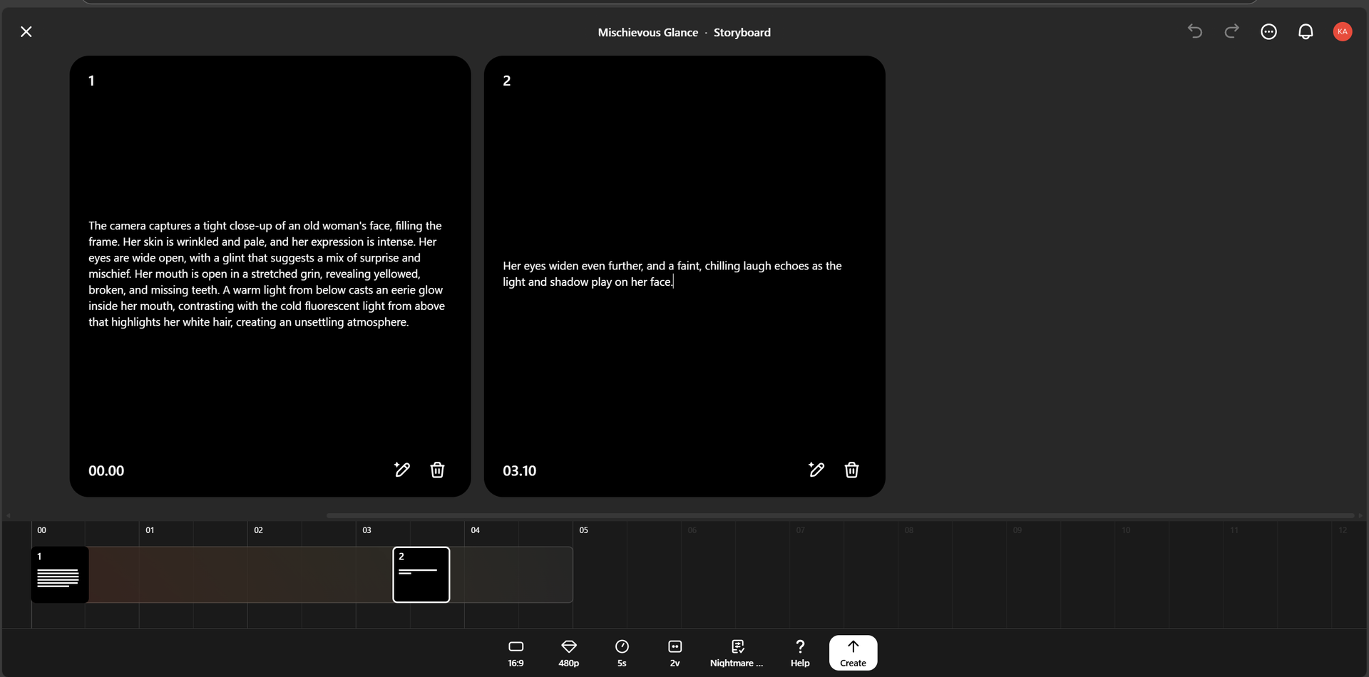The height and width of the screenshot is (677, 1369).
Task: Click the description text of card 1
Action: tap(267, 274)
